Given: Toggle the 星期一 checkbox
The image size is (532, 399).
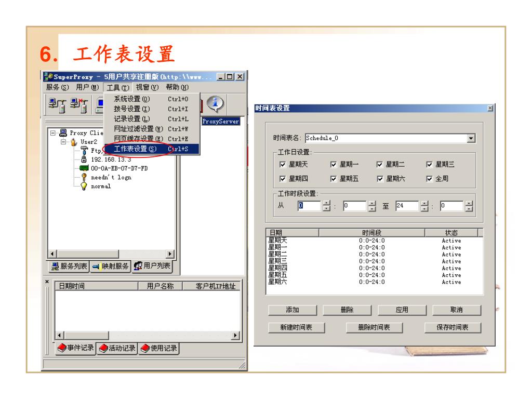Looking at the screenshot, I should [x=334, y=165].
